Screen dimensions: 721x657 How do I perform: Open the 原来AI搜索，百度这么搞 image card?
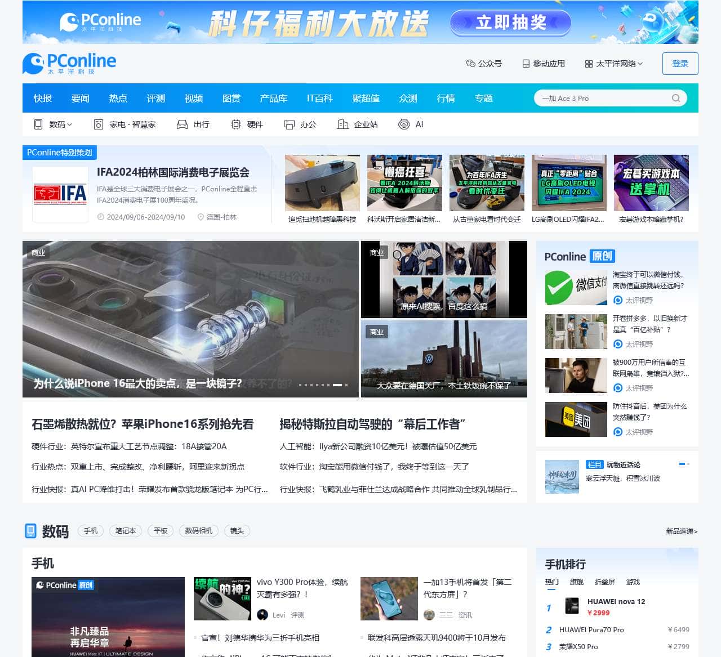coord(444,279)
